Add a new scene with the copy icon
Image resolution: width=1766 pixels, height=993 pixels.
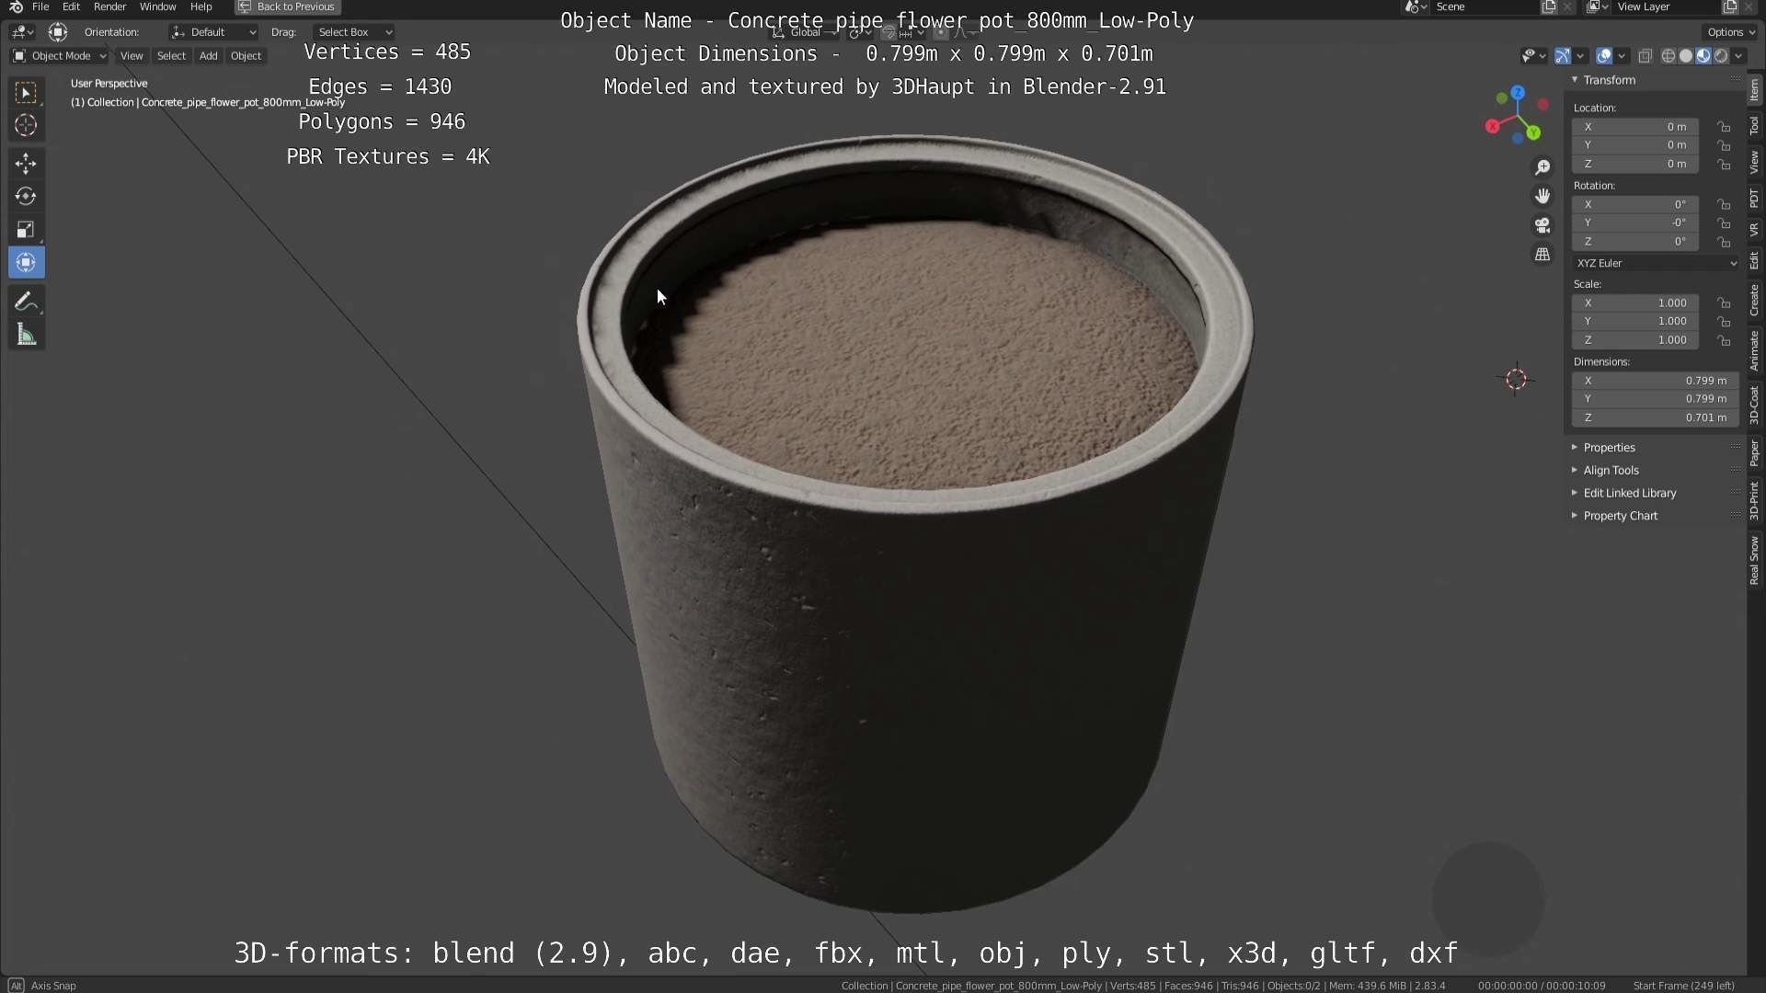(x=1549, y=6)
